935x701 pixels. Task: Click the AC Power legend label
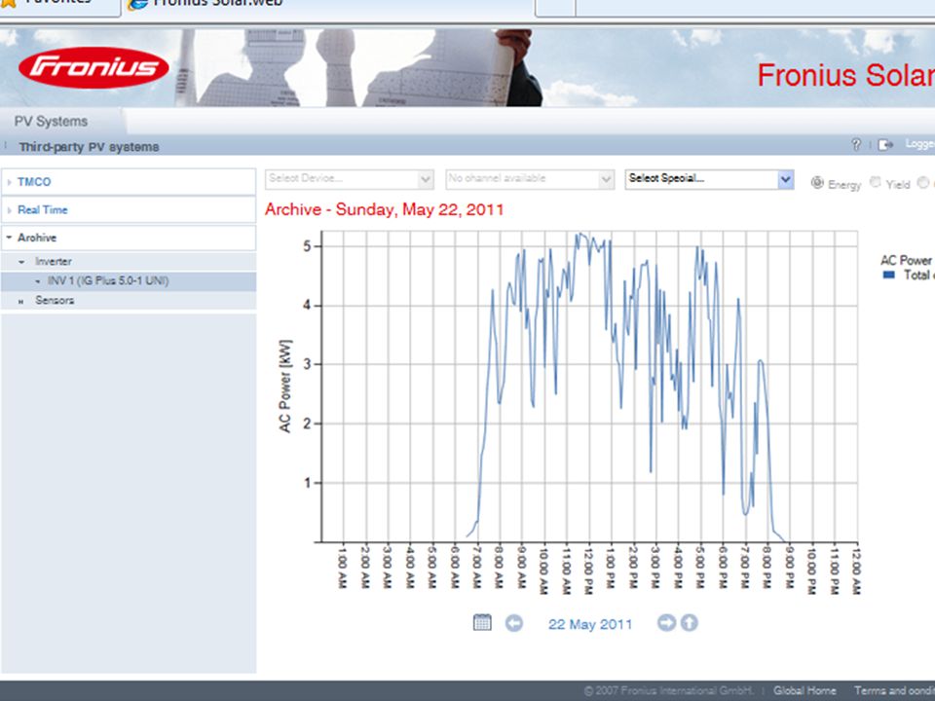point(906,260)
